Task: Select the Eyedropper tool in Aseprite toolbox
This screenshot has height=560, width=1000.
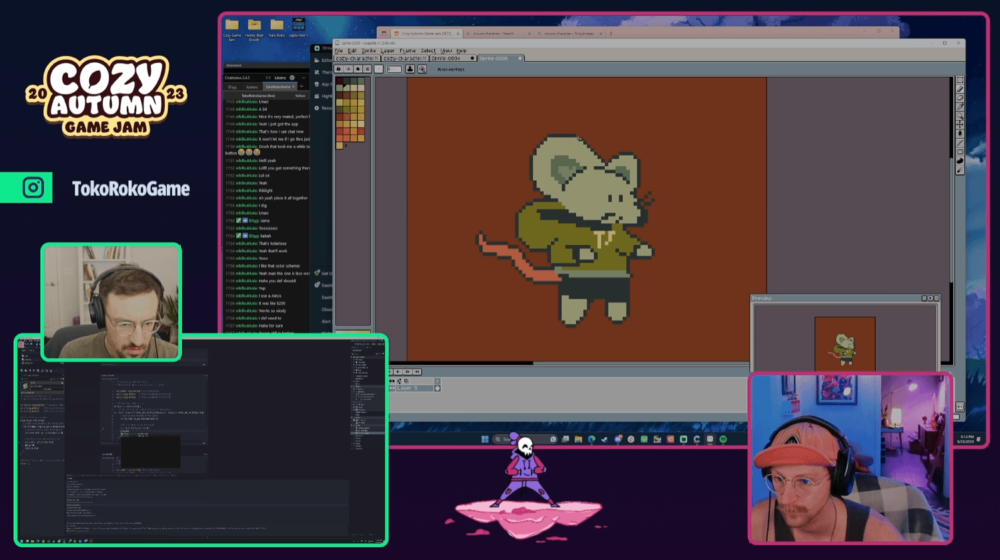Action: [960, 107]
